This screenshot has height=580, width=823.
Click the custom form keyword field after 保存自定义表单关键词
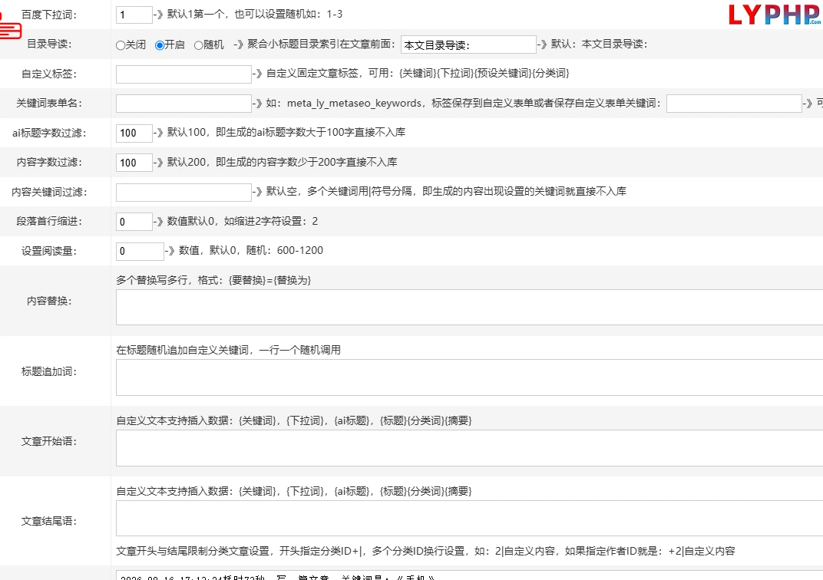(x=734, y=104)
